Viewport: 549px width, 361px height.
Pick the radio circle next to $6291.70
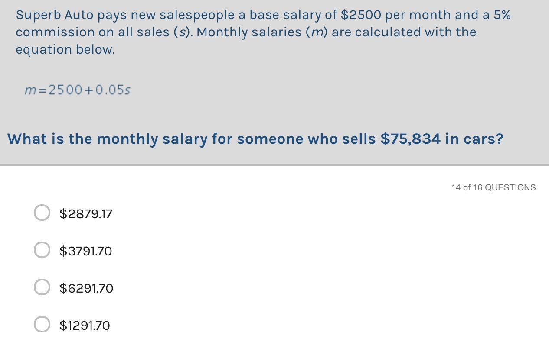tap(42, 287)
